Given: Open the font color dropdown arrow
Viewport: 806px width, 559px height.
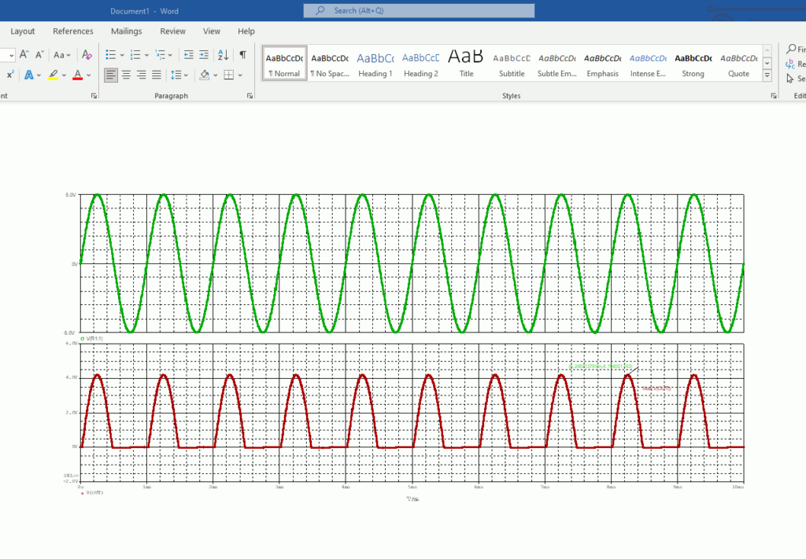Looking at the screenshot, I should pyautogui.click(x=89, y=75).
